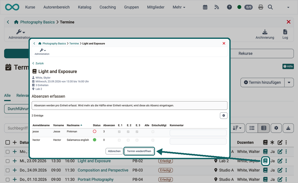Open the Log tool
This screenshot has width=298, height=183.
click(285, 34)
